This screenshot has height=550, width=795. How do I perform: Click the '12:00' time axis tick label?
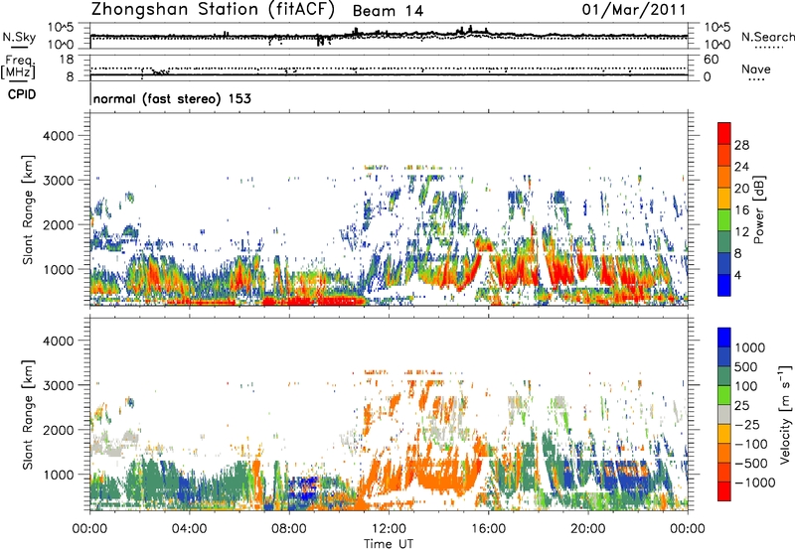tap(389, 529)
